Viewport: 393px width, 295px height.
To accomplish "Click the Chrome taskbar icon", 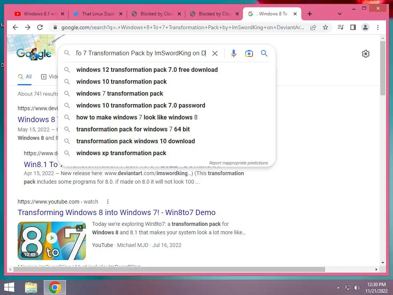I will point(55,287).
